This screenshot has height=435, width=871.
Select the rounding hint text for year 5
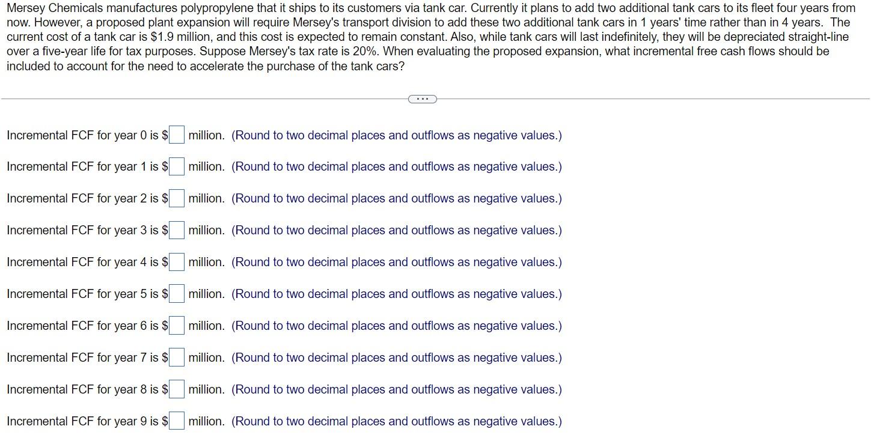396,294
